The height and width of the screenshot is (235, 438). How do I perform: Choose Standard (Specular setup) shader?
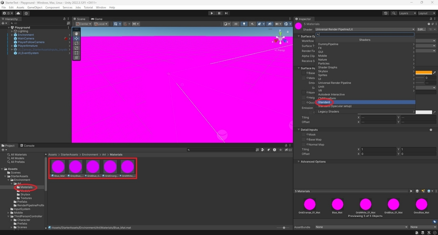pos(365,106)
